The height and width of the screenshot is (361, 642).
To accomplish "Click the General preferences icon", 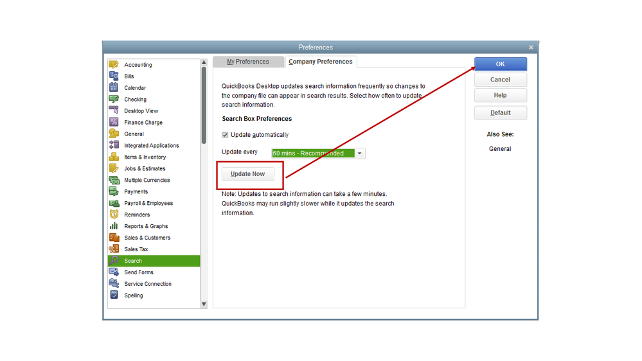I will point(114,134).
